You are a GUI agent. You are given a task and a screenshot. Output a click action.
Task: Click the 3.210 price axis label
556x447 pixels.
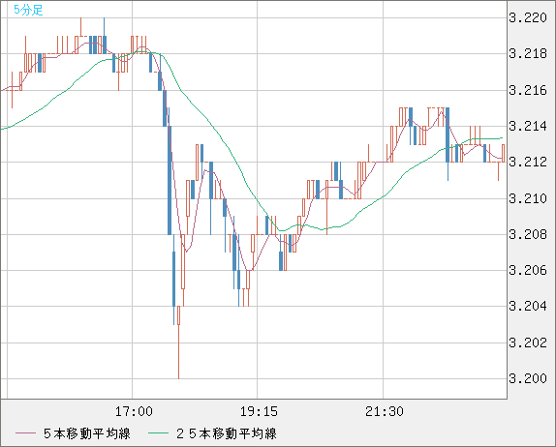point(528,198)
